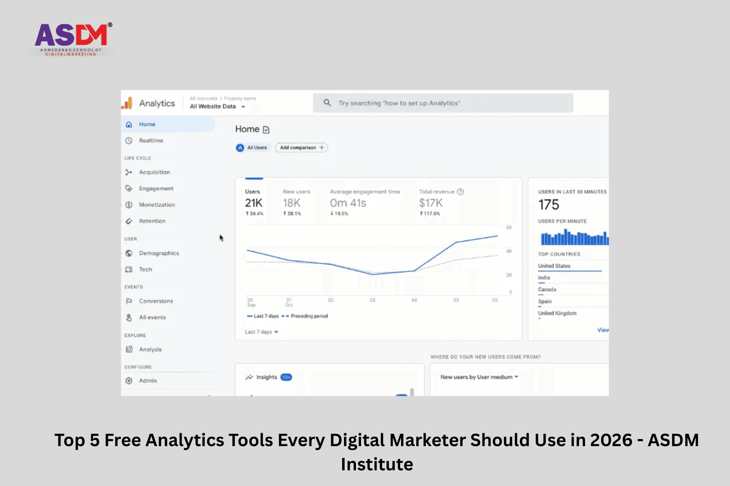Screen dimensions: 730x486
Task: Click the Preceding period legend entry
Action: click(305, 316)
